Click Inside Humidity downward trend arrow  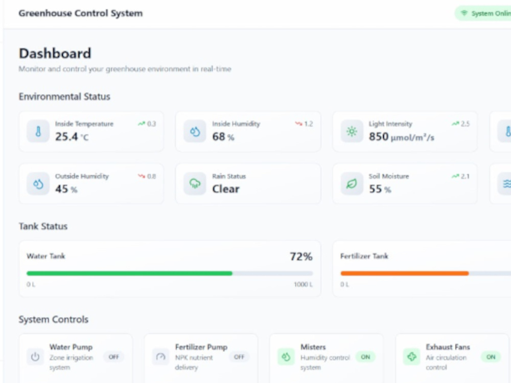(x=298, y=124)
